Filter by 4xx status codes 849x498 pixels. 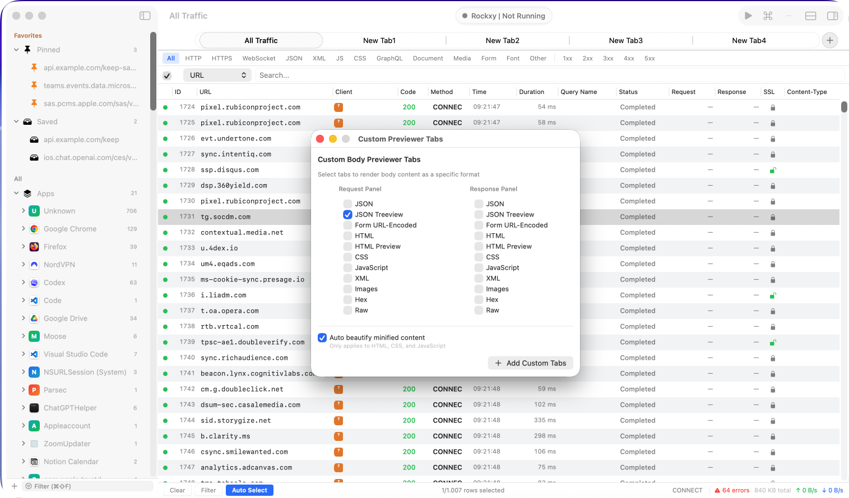tap(629, 58)
